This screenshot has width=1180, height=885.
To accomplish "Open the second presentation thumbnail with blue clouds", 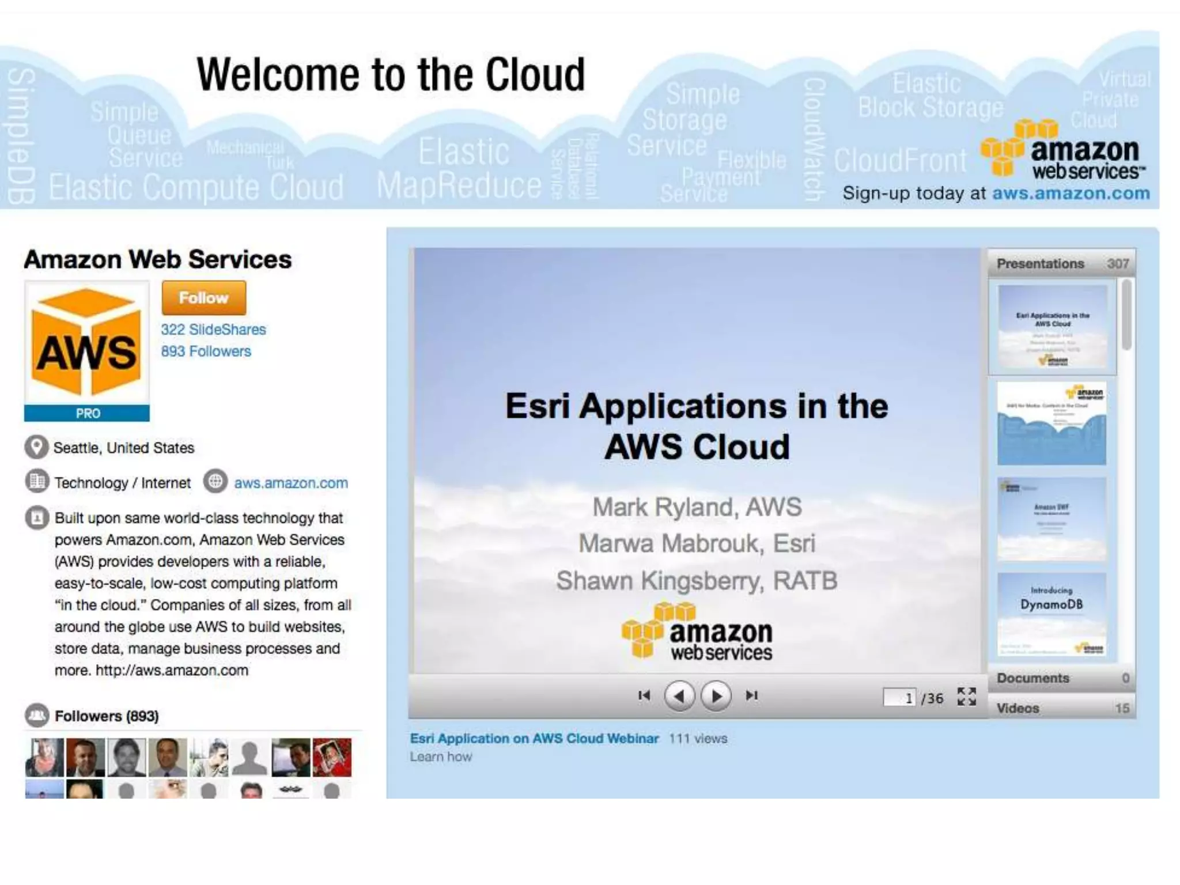I will coord(1052,423).
